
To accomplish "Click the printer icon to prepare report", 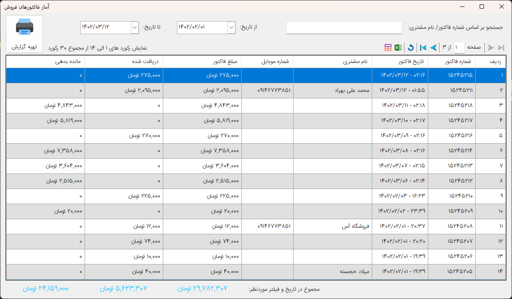I will click(x=25, y=27).
